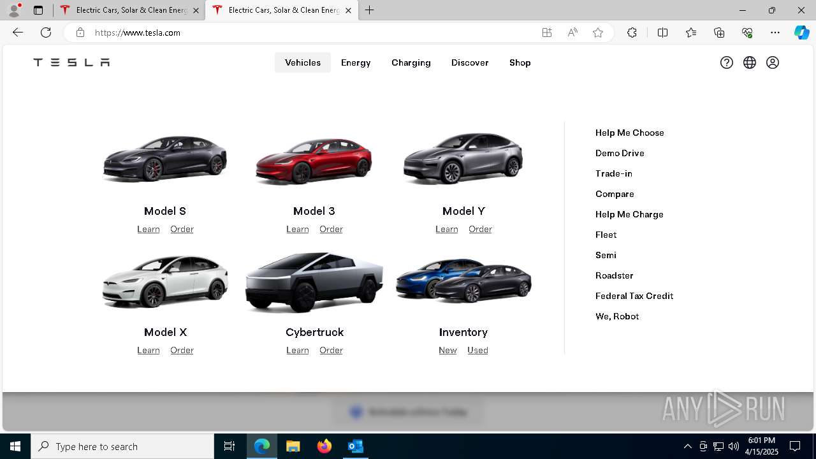Open the Trade-in link

(x=614, y=173)
